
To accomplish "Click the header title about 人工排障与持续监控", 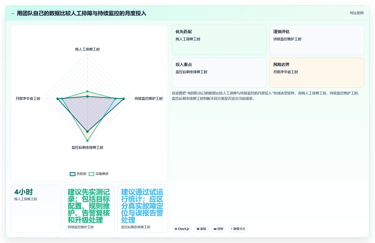I will click(x=81, y=13).
